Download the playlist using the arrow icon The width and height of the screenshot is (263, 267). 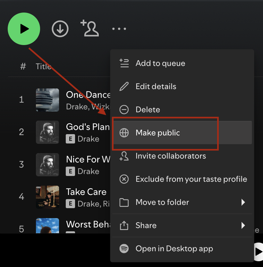point(60,29)
